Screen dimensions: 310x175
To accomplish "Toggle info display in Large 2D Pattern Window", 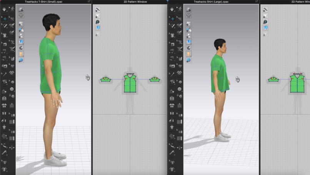I will [265, 22].
